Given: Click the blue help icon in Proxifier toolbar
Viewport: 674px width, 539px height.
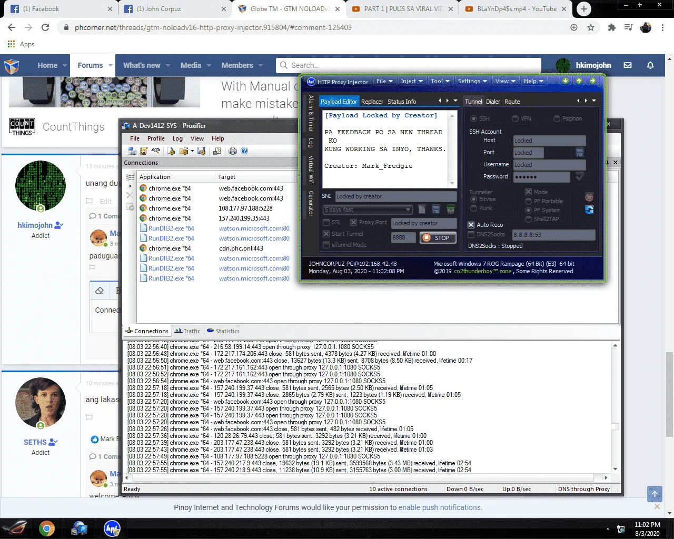Looking at the screenshot, I should pos(244,151).
